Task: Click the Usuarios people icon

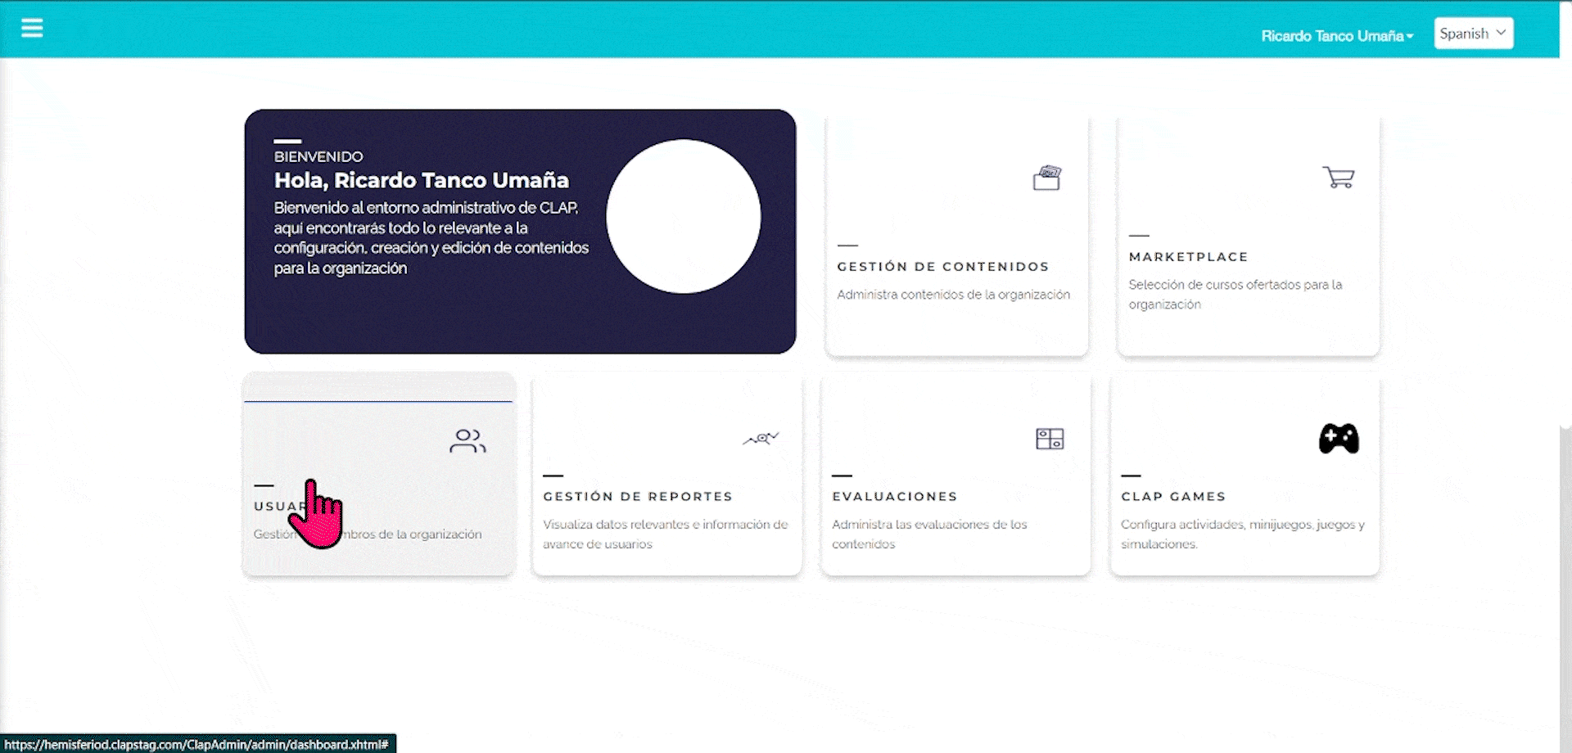Action: coord(468,441)
